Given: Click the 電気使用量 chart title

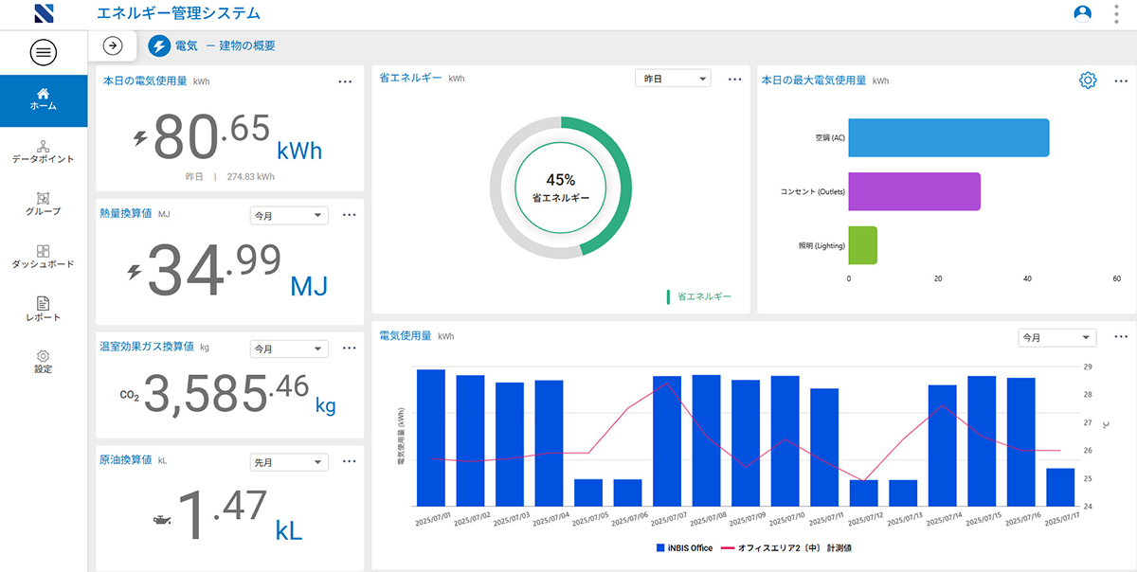Looking at the screenshot, I should (406, 335).
